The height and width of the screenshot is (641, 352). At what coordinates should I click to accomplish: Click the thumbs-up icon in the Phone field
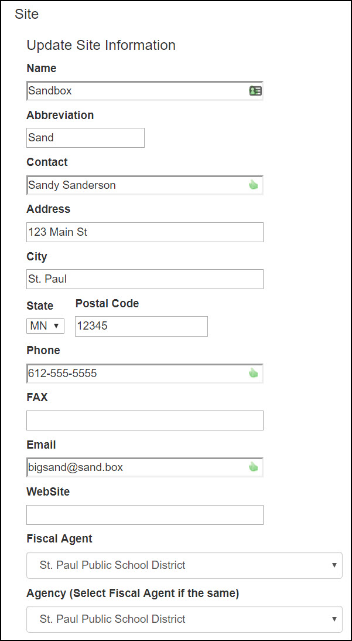[253, 373]
